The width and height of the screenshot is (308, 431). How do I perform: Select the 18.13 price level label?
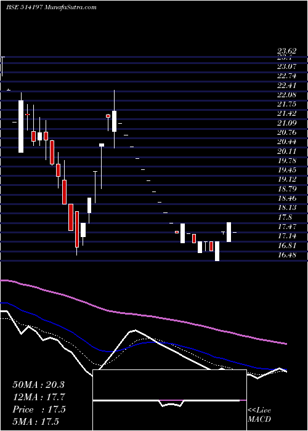pos(287,208)
